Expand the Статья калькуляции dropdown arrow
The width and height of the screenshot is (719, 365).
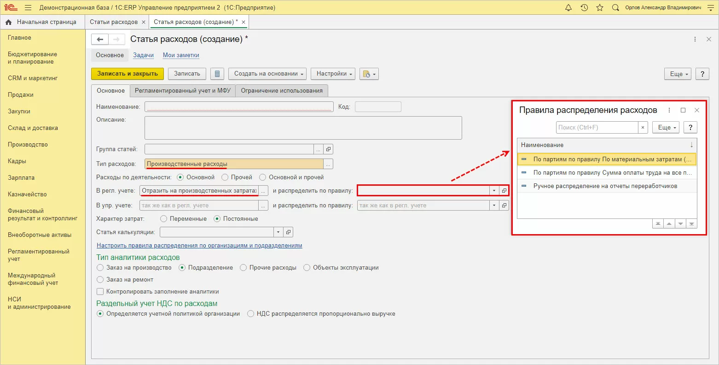(278, 232)
